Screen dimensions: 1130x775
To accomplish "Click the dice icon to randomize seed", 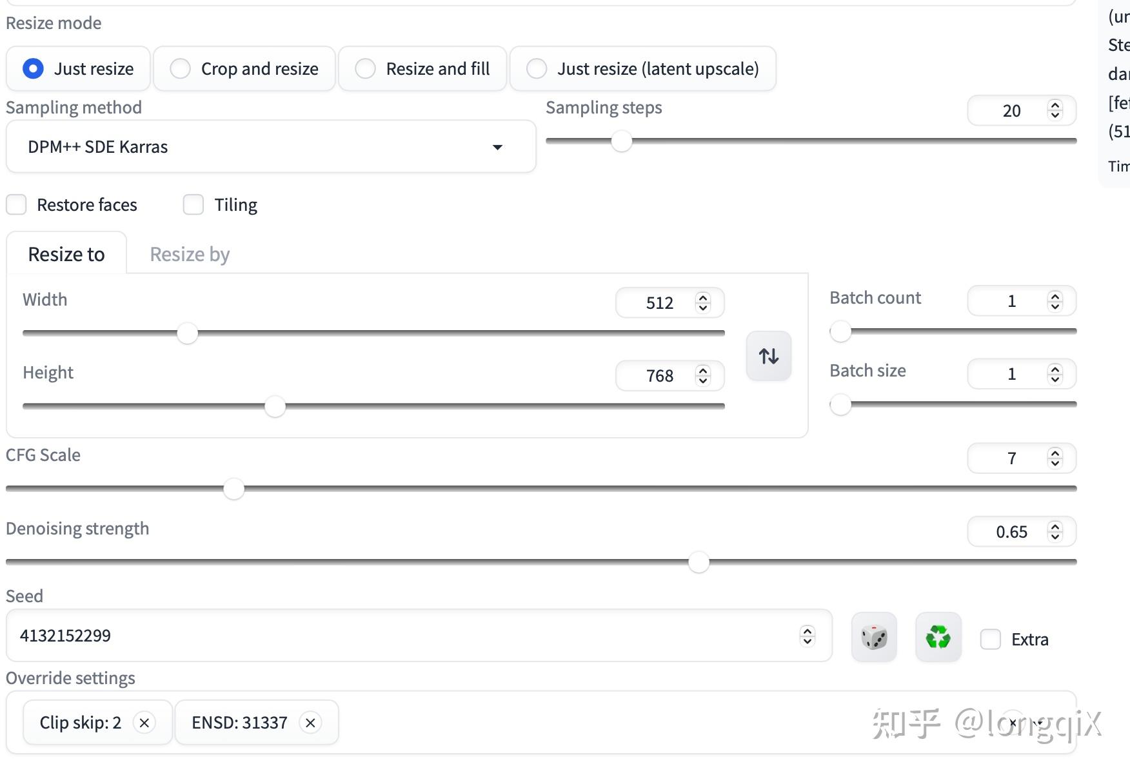I will (x=874, y=638).
